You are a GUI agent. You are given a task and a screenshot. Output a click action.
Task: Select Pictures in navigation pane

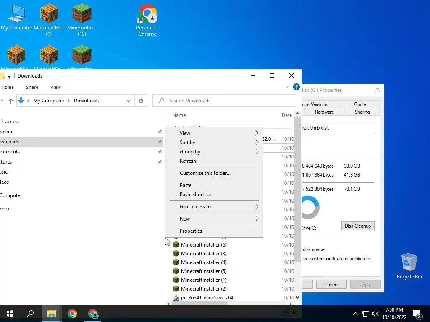tap(81, 162)
